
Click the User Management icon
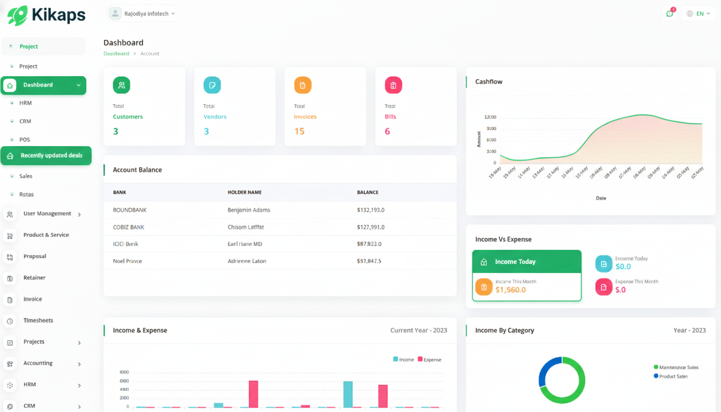click(10, 214)
